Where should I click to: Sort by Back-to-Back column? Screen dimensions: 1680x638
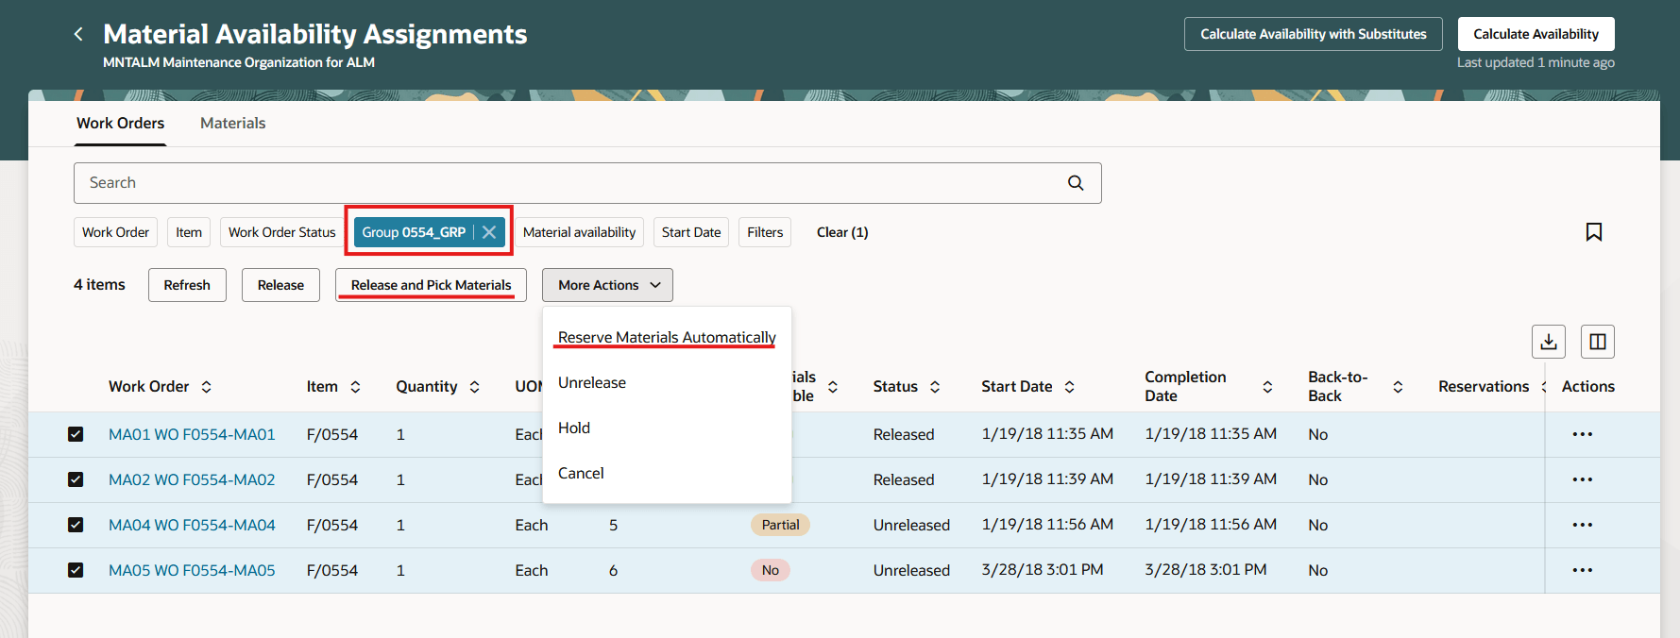(x=1398, y=387)
